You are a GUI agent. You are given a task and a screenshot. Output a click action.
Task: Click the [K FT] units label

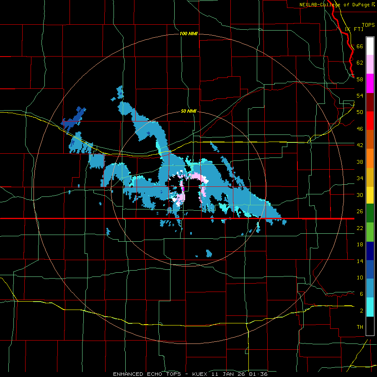(354, 29)
